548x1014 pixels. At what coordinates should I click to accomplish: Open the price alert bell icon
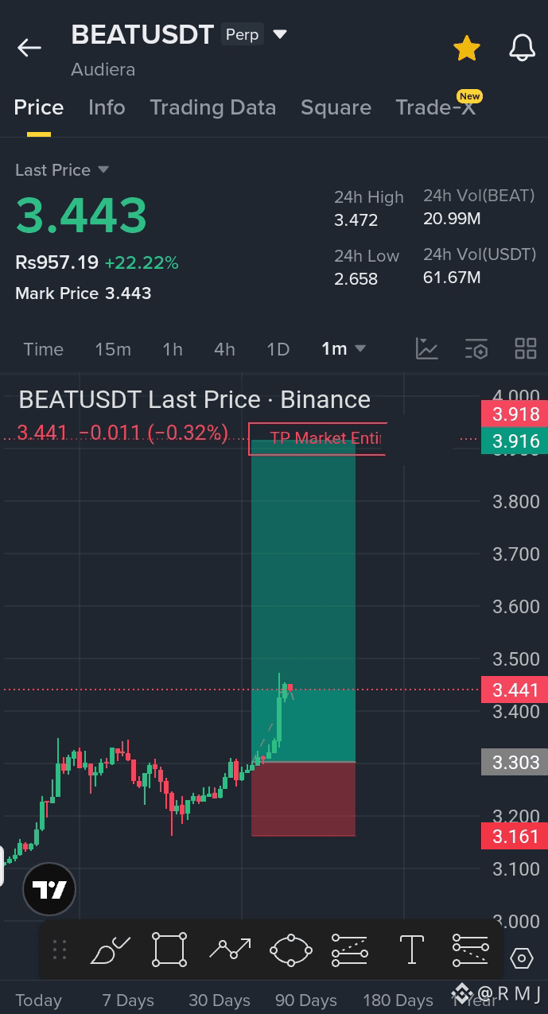tap(522, 48)
